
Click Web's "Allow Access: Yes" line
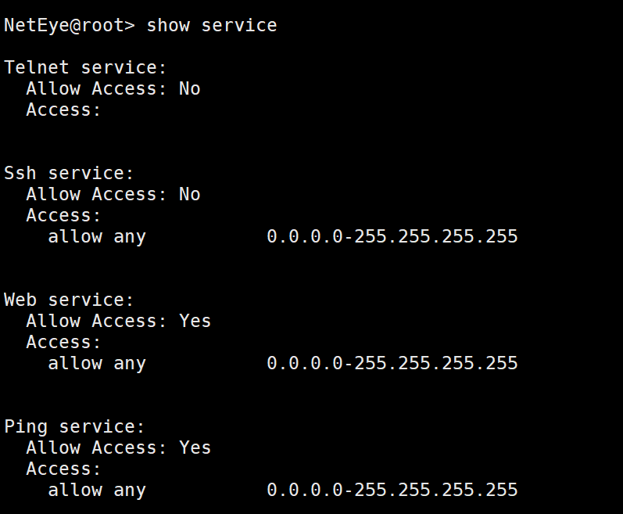pyautogui.click(x=118, y=321)
